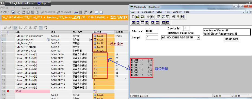Click the go offline button 转到离线

tap(64, 12)
